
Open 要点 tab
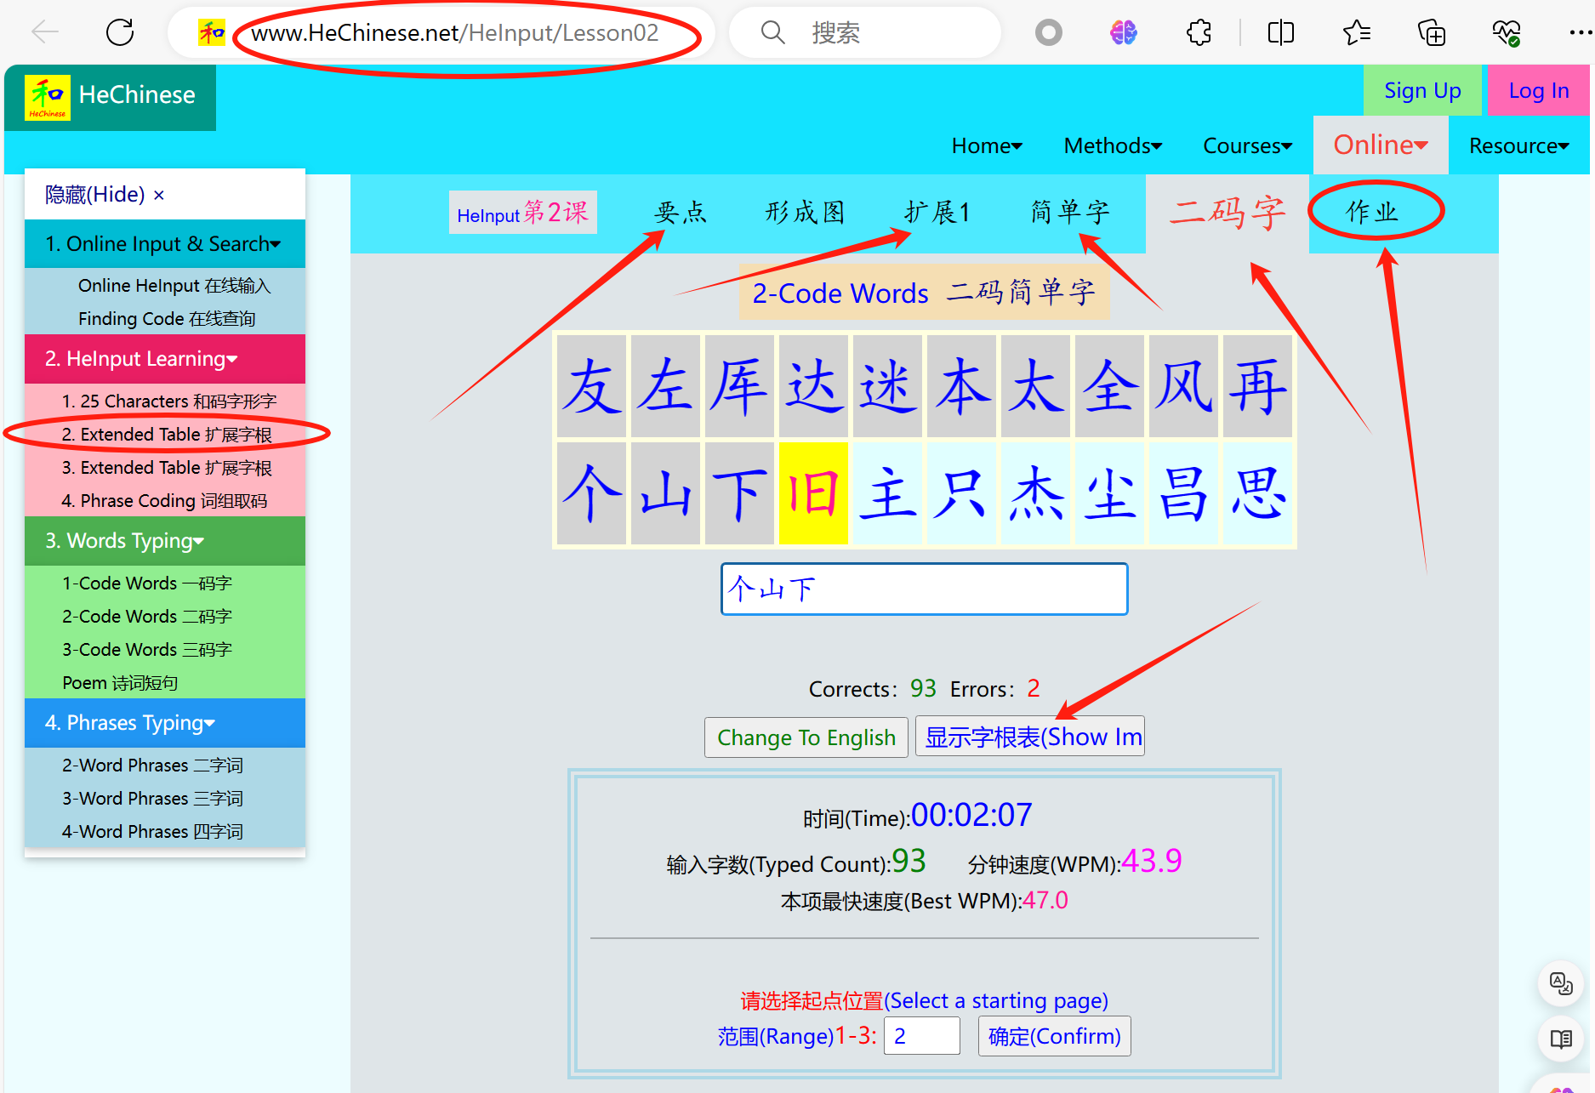[x=681, y=213]
